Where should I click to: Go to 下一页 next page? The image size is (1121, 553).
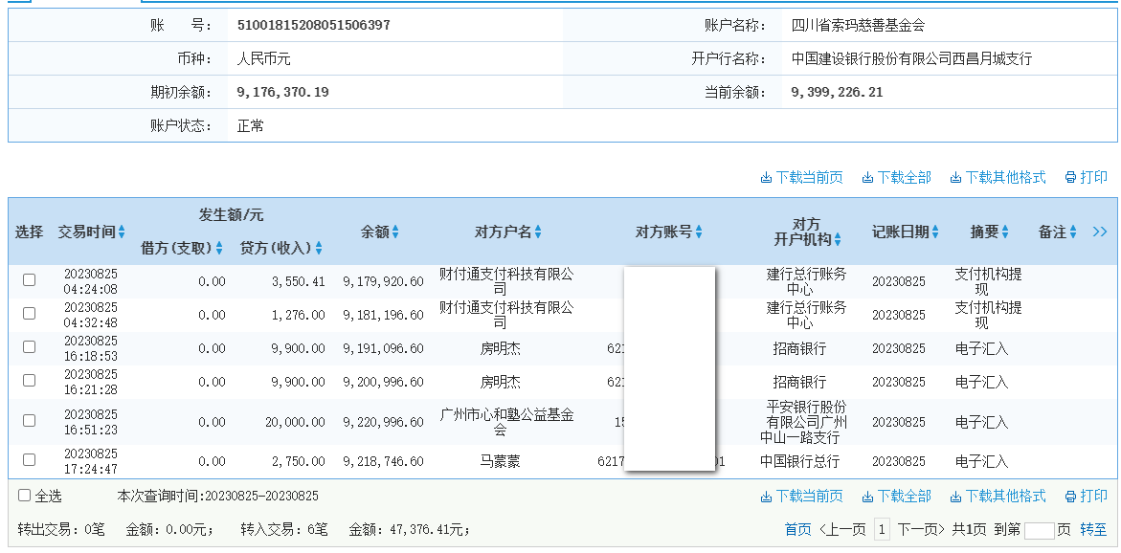pos(921,529)
